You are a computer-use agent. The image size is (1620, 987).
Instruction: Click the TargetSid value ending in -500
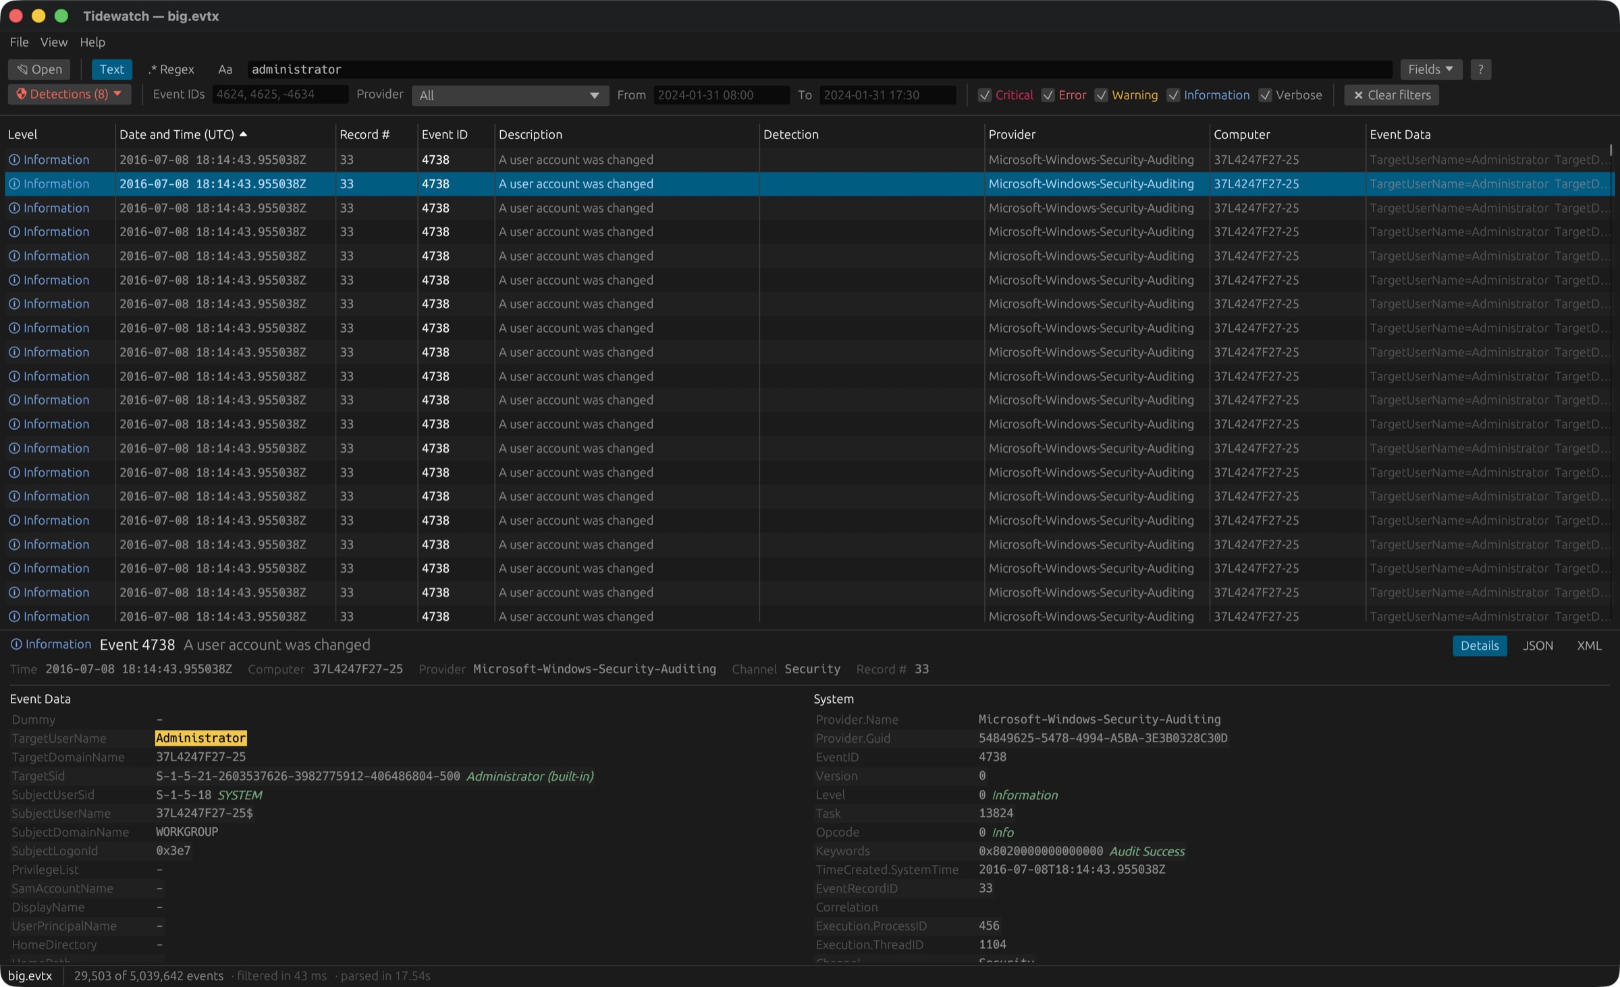[x=308, y=776]
